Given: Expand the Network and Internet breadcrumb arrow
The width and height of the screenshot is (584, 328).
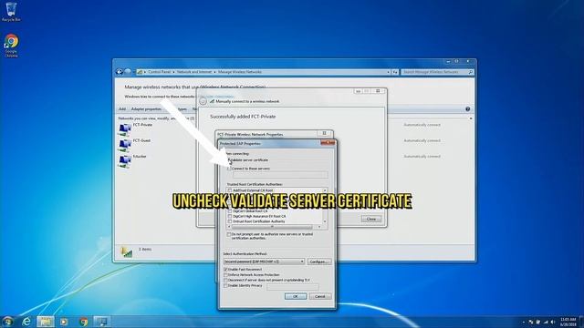Looking at the screenshot, I should [215, 72].
